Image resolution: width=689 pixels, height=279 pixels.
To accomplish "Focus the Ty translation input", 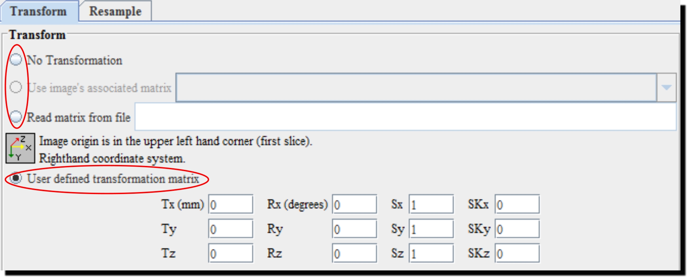I will pyautogui.click(x=231, y=229).
